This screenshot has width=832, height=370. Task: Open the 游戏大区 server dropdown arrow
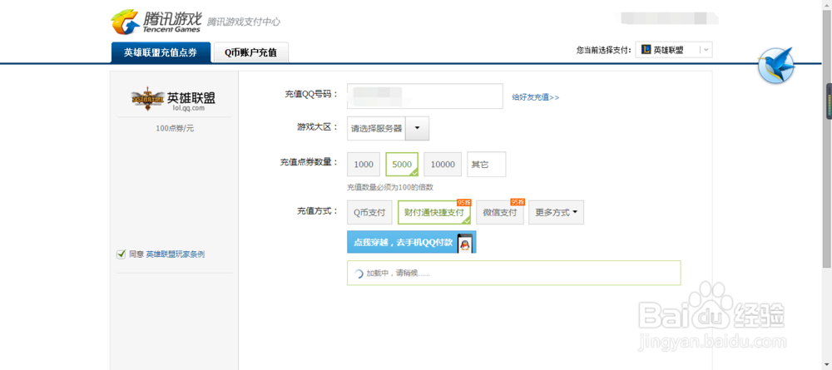pos(417,128)
